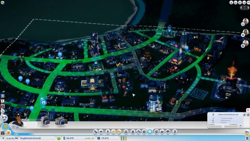Open the Water utilities menu
This screenshot has height=141, width=250.
tap(113, 132)
